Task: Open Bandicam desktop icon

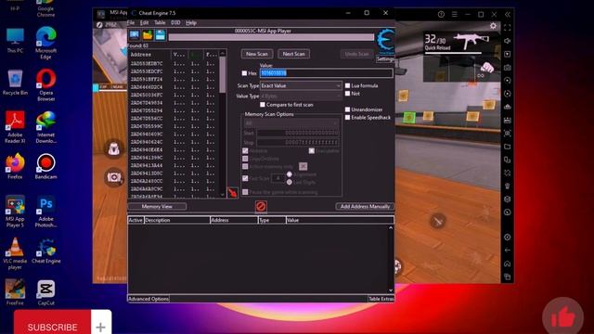Action: point(45,167)
